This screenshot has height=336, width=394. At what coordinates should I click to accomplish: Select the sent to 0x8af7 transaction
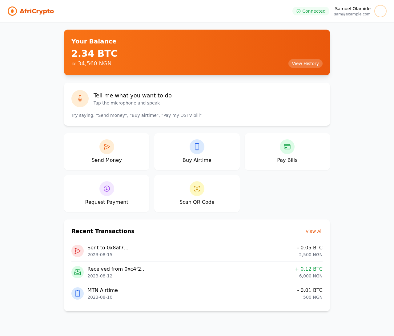click(197, 251)
